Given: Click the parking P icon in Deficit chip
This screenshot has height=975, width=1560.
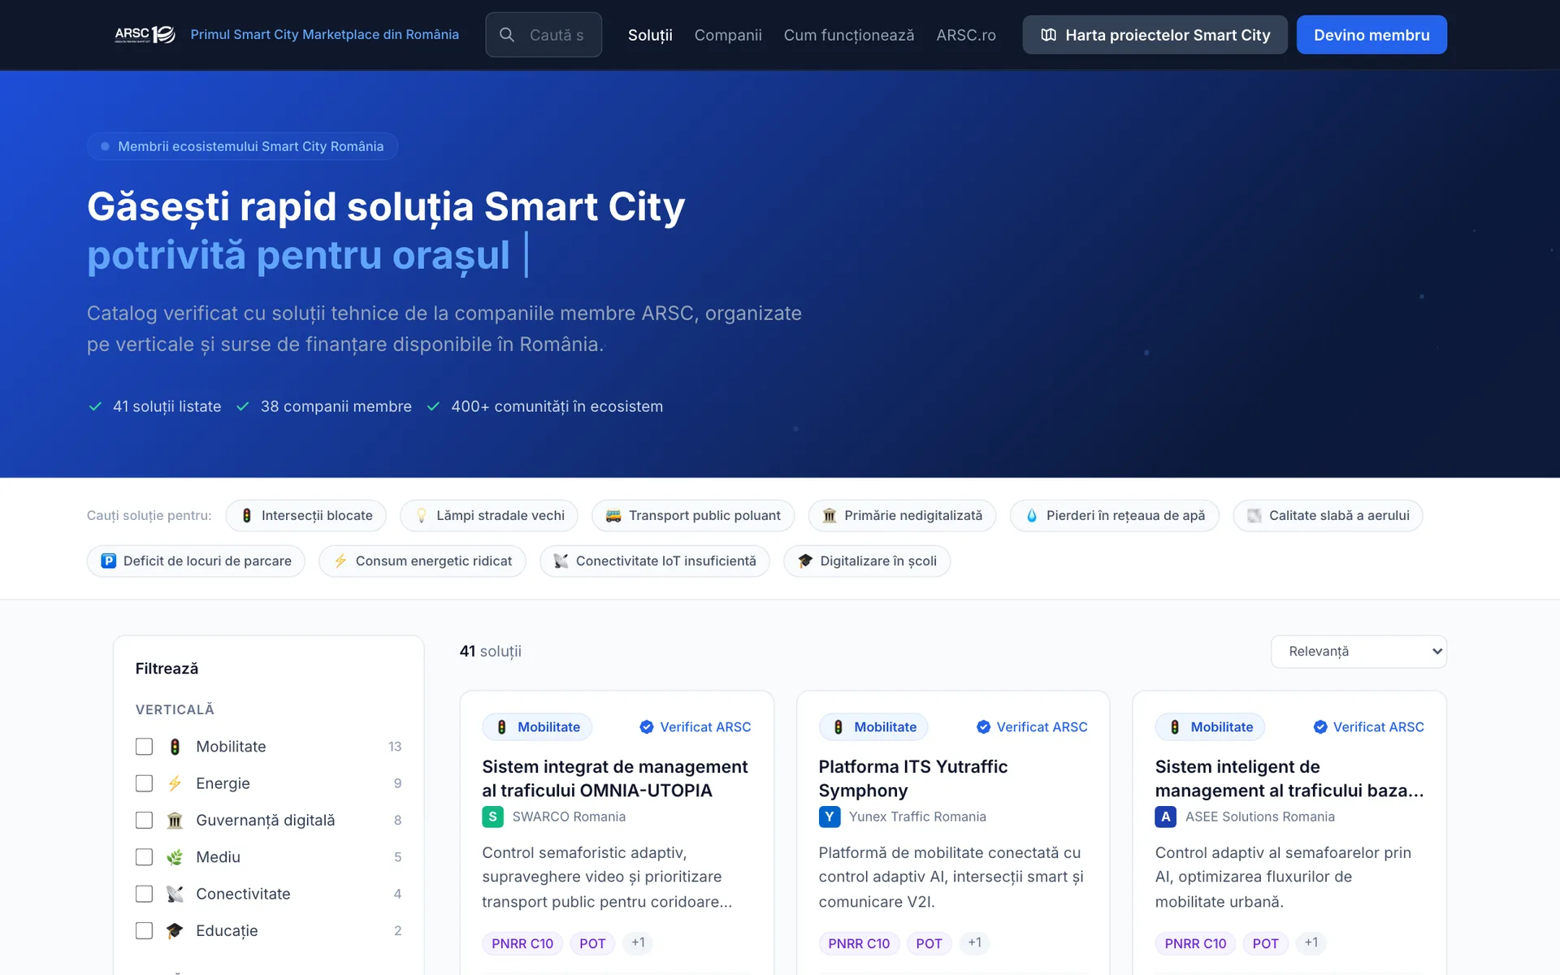Looking at the screenshot, I should click(108, 561).
